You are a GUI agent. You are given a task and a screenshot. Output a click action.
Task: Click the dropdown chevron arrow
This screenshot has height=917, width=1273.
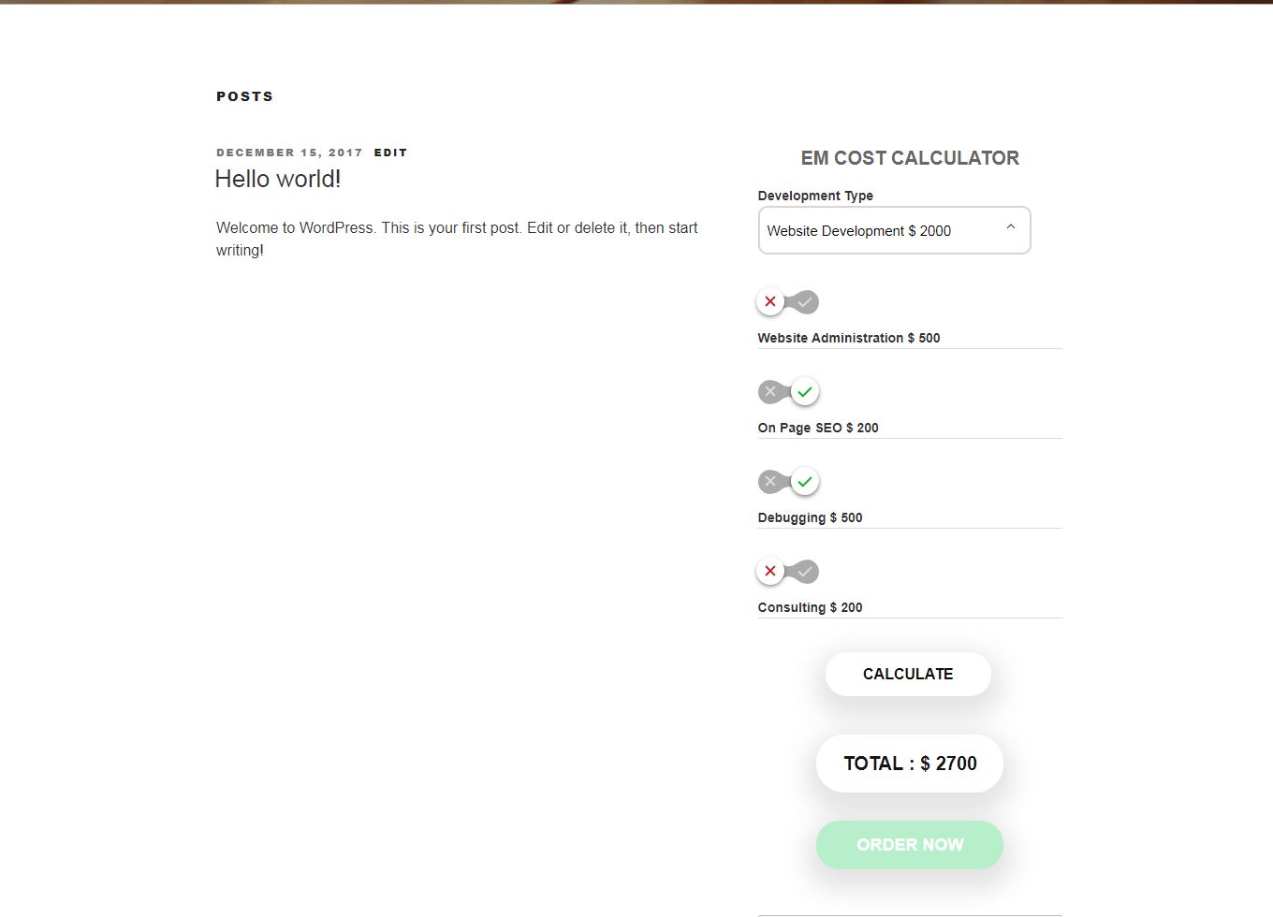point(1011,227)
